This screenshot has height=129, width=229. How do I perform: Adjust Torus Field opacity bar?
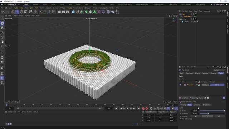217,85
